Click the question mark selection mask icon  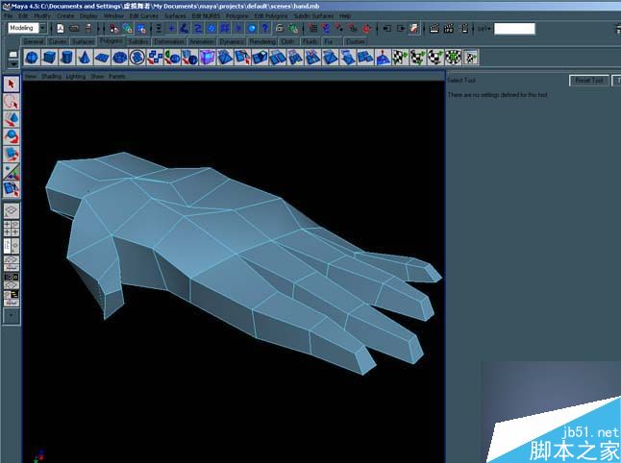click(x=265, y=28)
